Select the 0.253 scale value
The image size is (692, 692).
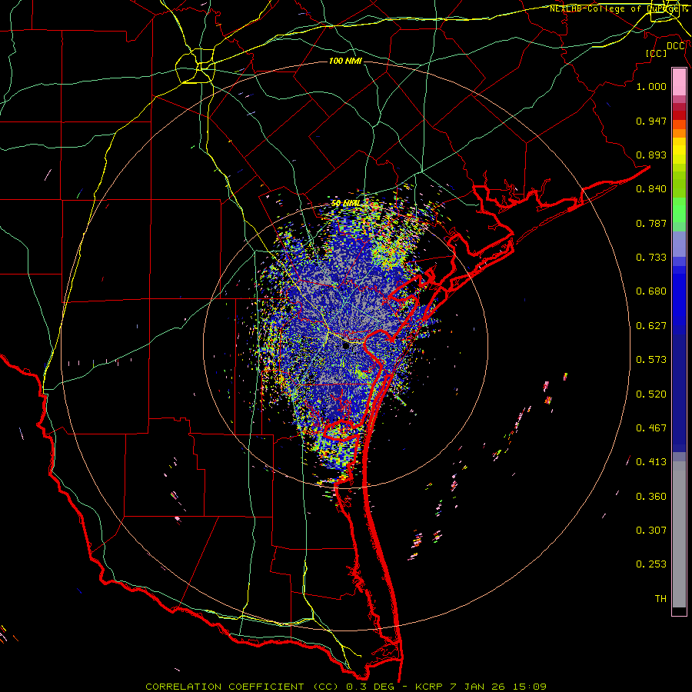coord(651,564)
